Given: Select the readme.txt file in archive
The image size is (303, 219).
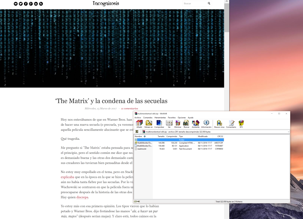Looking at the screenshot, I should coord(142,149).
